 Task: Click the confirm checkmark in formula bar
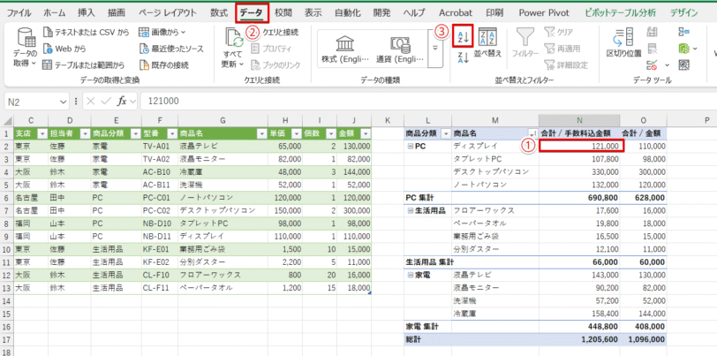click(105, 101)
